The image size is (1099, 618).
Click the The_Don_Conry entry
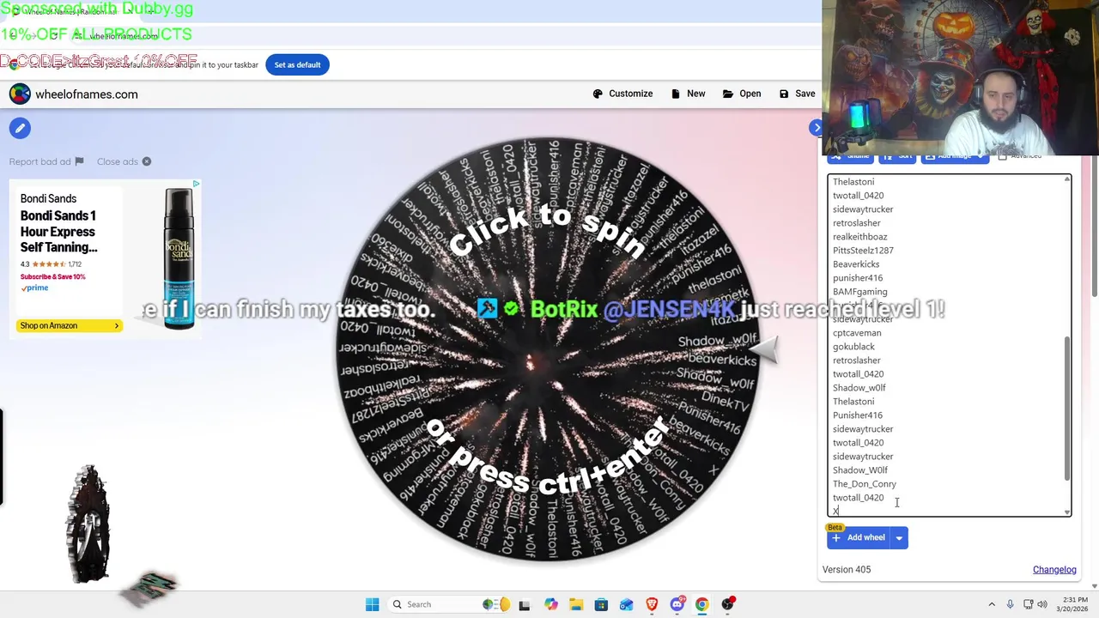864,484
